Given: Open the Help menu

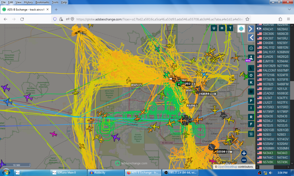Looking at the screenshot, I should pyautogui.click(x=64, y=2).
